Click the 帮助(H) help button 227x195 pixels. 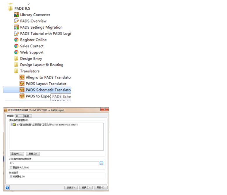pos(101,187)
